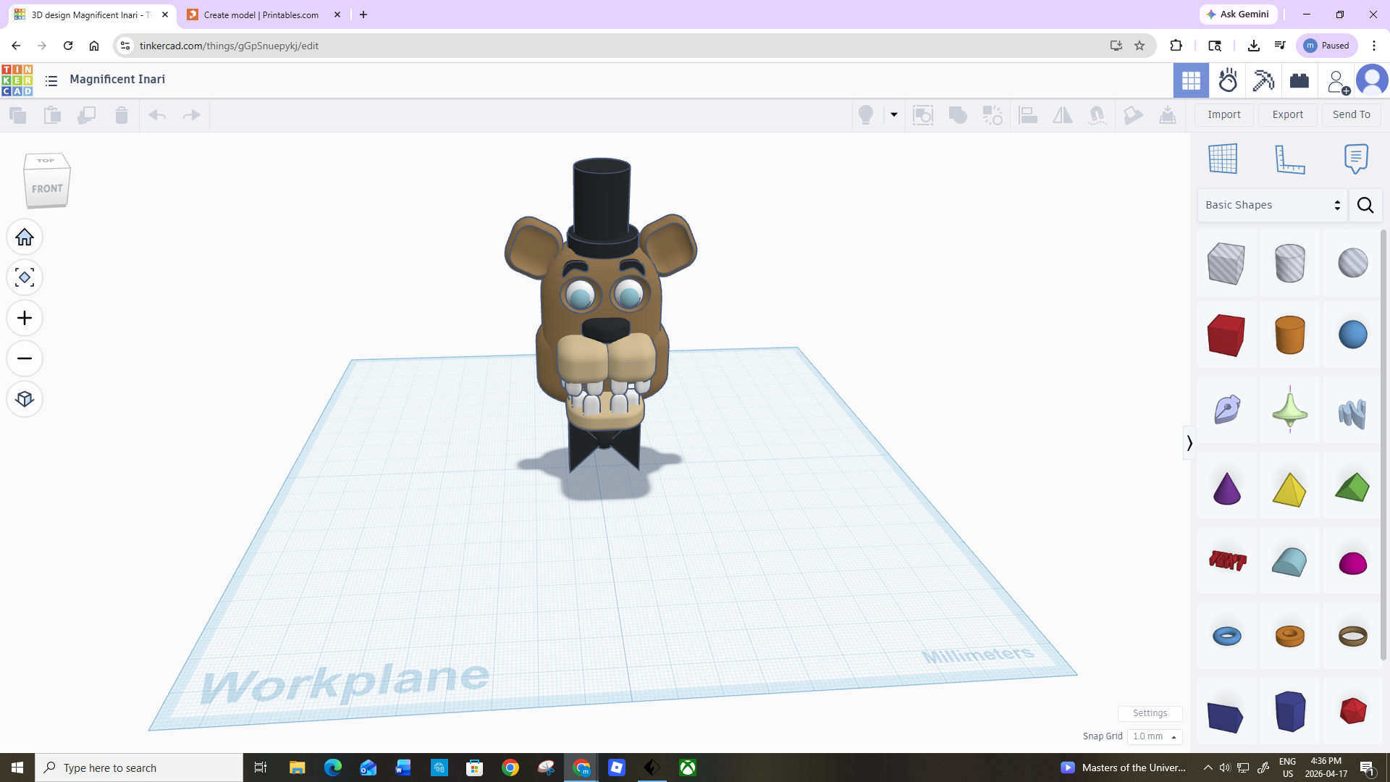
Task: Toggle the Cruise magnet icon
Action: 1098,115
